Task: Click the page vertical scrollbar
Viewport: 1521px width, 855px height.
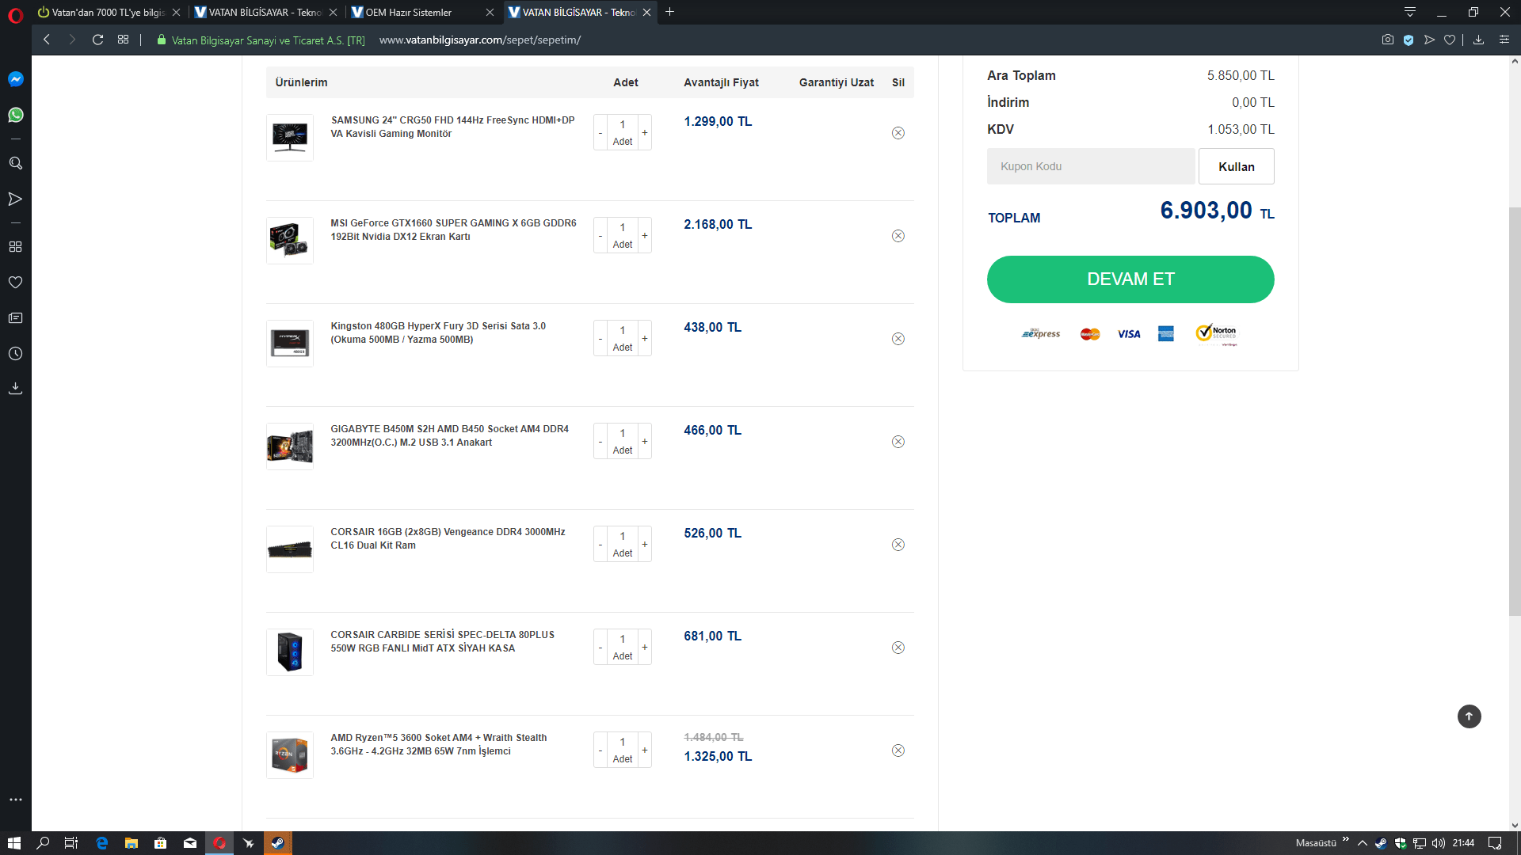Action: [x=1514, y=412]
